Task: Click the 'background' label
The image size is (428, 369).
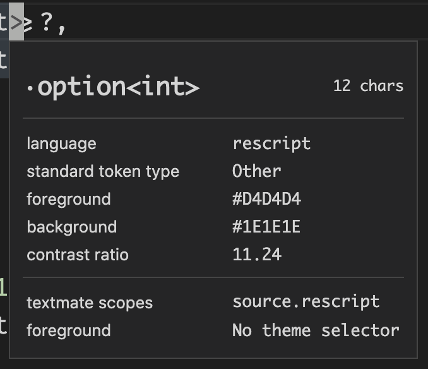Action: (x=72, y=227)
